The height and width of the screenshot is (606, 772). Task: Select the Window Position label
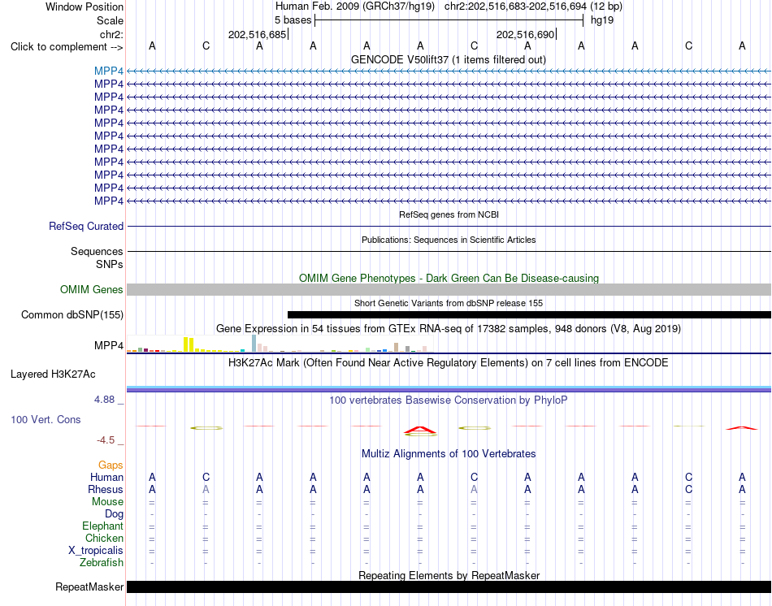tap(85, 6)
